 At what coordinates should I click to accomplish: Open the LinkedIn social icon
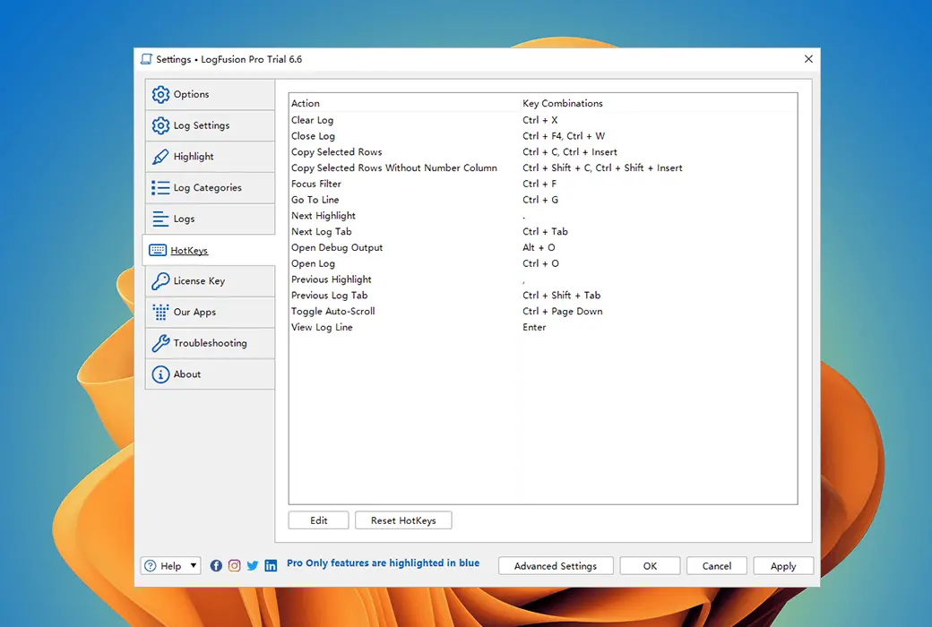(x=271, y=566)
